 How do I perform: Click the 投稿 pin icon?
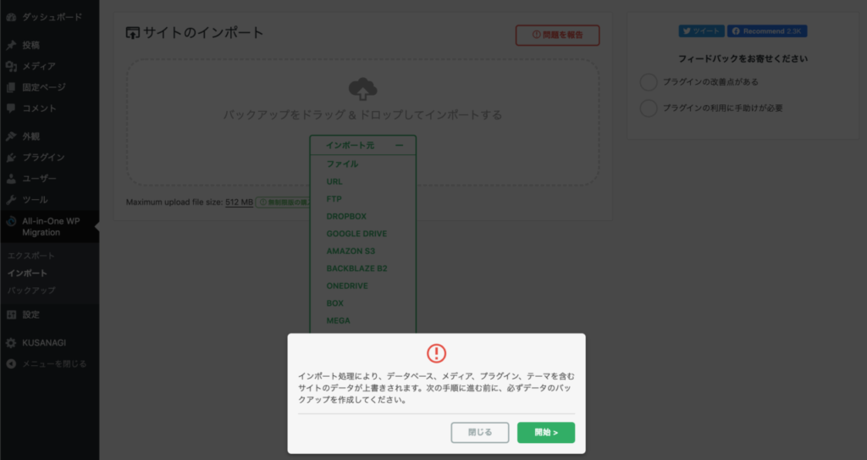point(11,46)
